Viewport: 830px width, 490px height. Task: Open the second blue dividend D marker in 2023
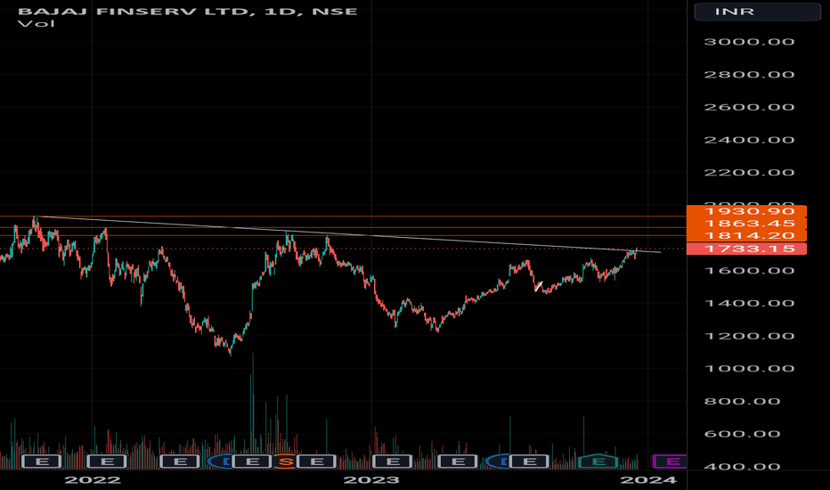point(499,461)
